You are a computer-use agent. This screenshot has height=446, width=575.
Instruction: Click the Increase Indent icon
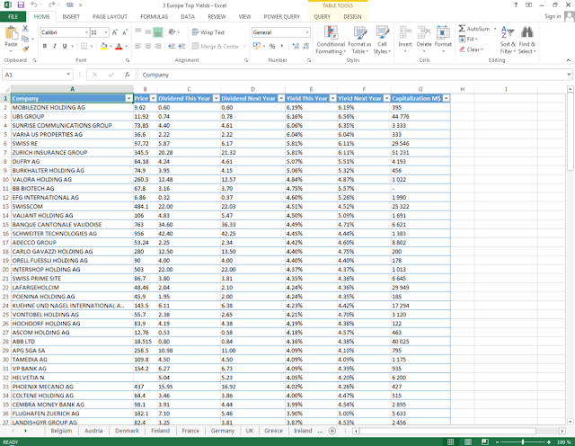pyautogui.click(x=181, y=46)
